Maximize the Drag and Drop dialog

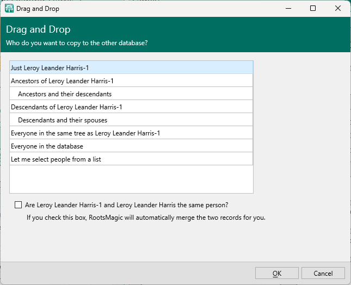click(313, 9)
